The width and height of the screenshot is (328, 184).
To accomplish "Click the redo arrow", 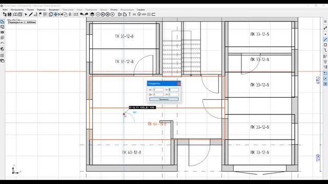I will click(x=86, y=14).
